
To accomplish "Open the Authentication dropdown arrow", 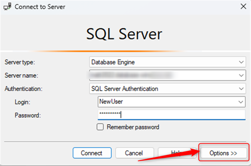I will click(x=241, y=88).
